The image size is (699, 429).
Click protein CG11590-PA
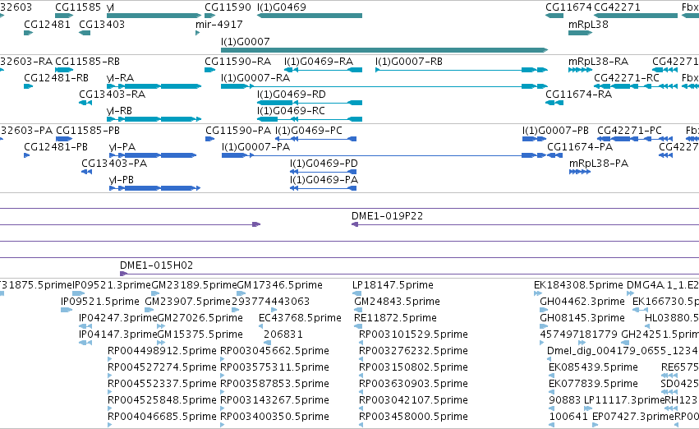pyautogui.click(x=238, y=130)
